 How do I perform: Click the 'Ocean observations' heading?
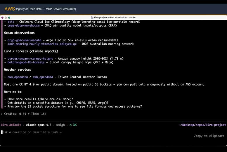[19, 33]
